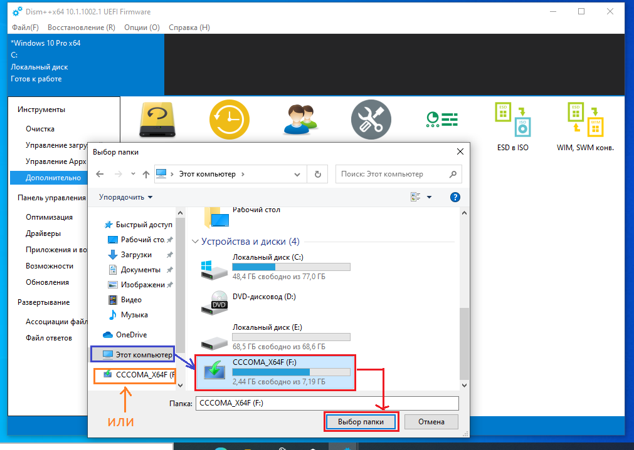634x450 pixels.
Task: Click the search magnifier icon
Action: [453, 174]
